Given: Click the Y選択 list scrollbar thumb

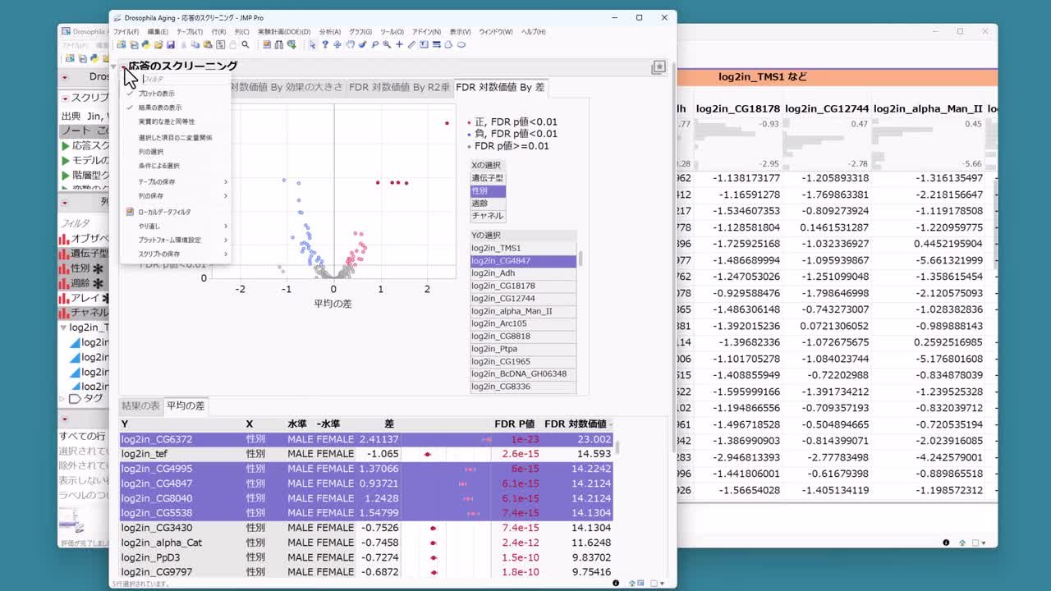Looking at the screenshot, I should click(581, 259).
